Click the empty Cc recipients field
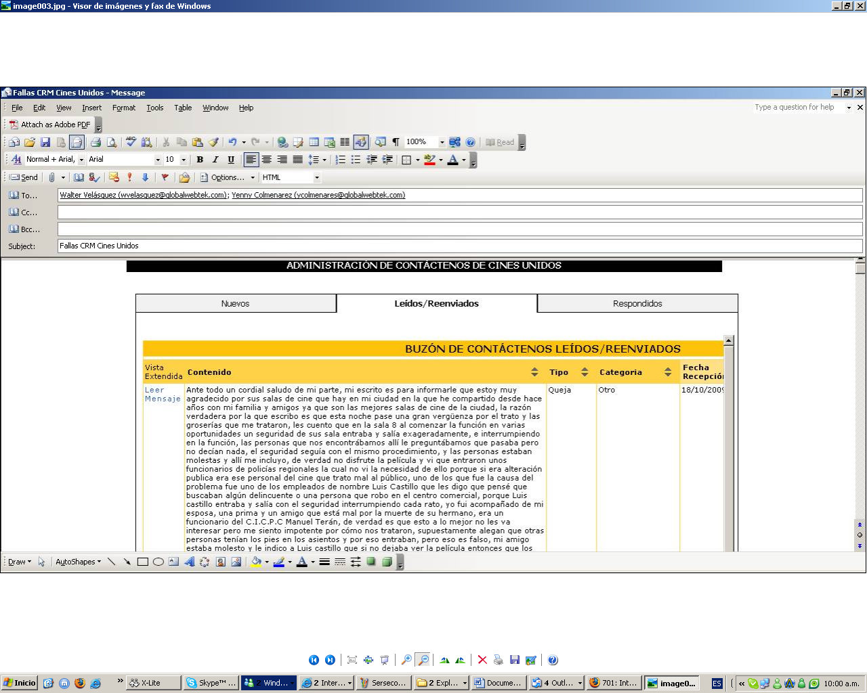This screenshot has height=693, width=867. (460, 212)
